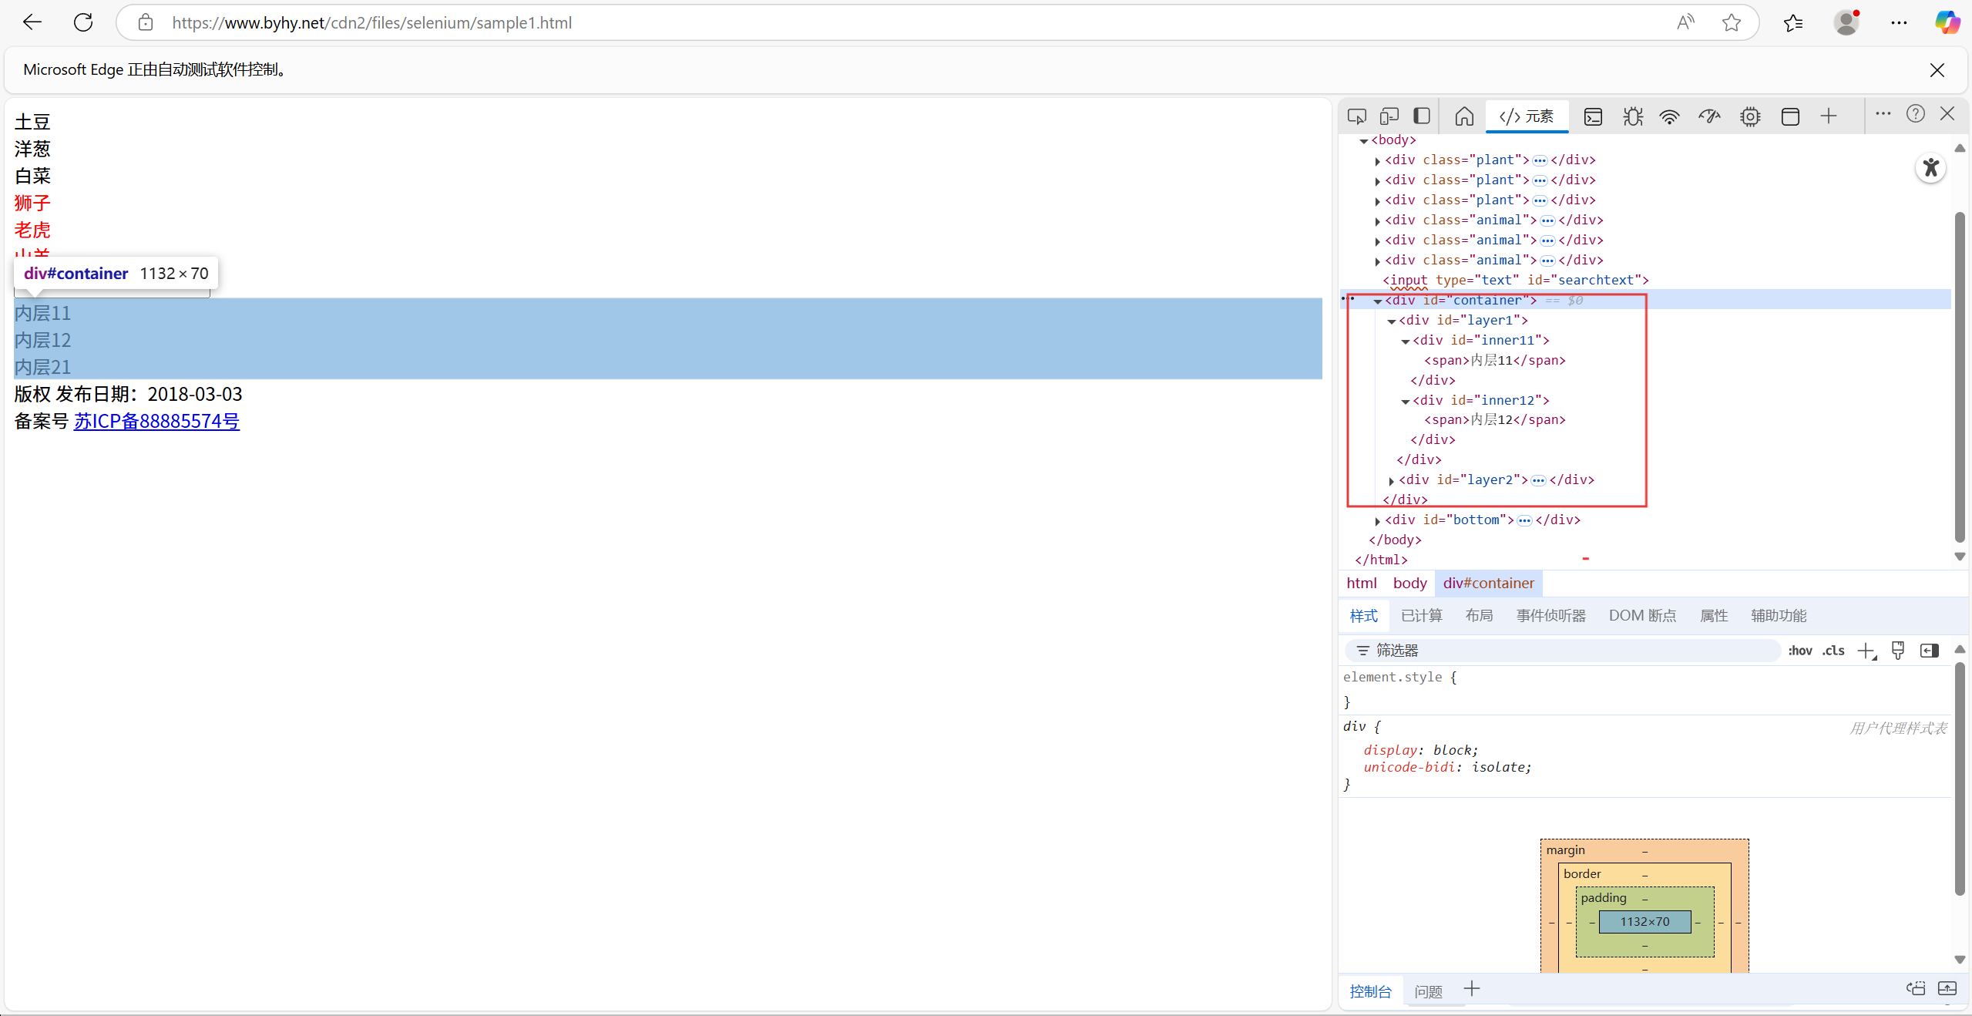Open the Application panel icon
This screenshot has width=1972, height=1016.
click(1790, 116)
